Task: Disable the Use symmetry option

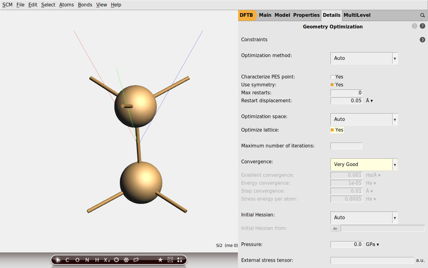Action: coord(332,85)
